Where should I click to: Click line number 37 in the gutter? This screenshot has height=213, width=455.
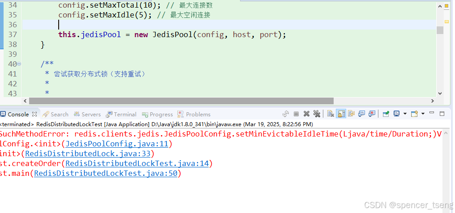pyautogui.click(x=13, y=34)
